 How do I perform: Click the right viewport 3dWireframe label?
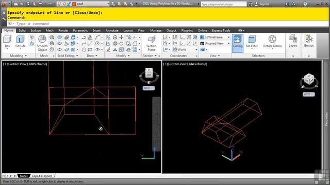tap(197, 64)
